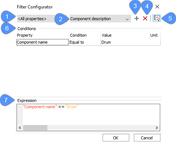Open the <All properties> category dropdown
This screenshot has height=143, width=176.
[42, 19]
